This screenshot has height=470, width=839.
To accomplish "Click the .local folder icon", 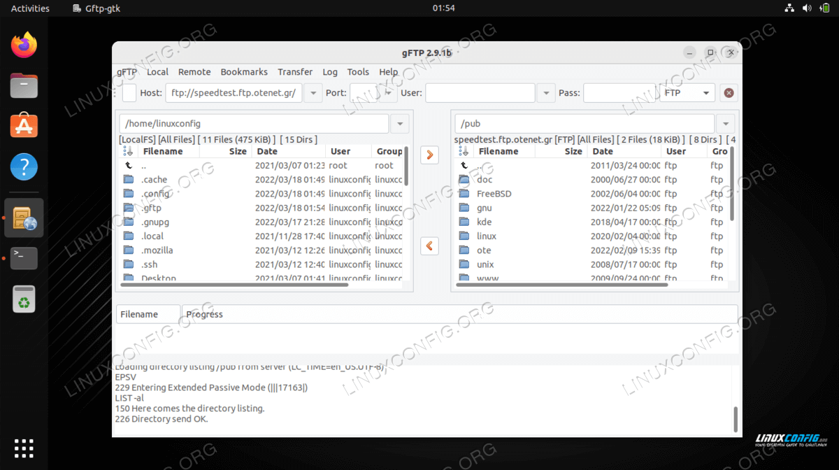I will (128, 236).
